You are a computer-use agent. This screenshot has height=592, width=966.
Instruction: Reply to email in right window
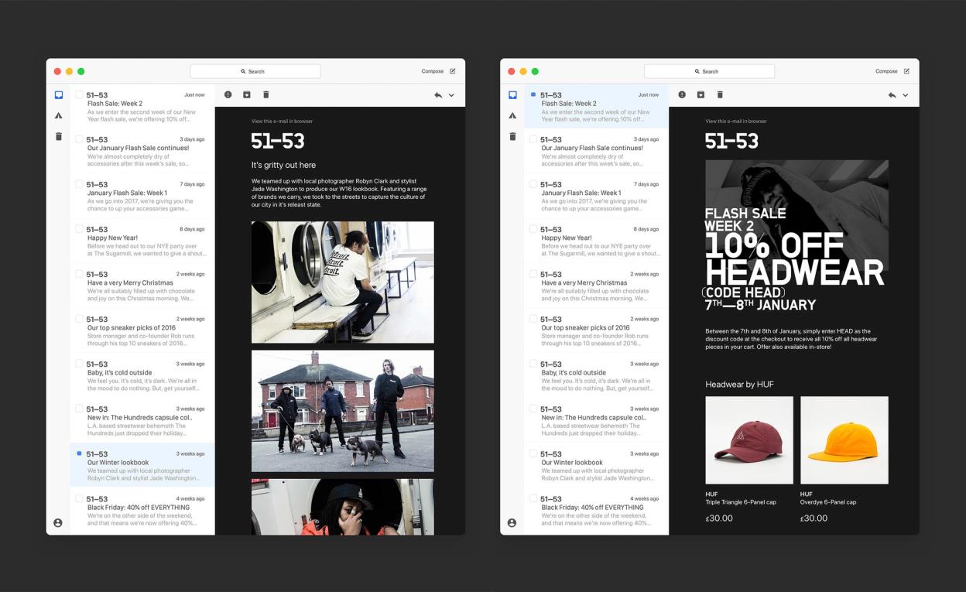pyautogui.click(x=892, y=94)
